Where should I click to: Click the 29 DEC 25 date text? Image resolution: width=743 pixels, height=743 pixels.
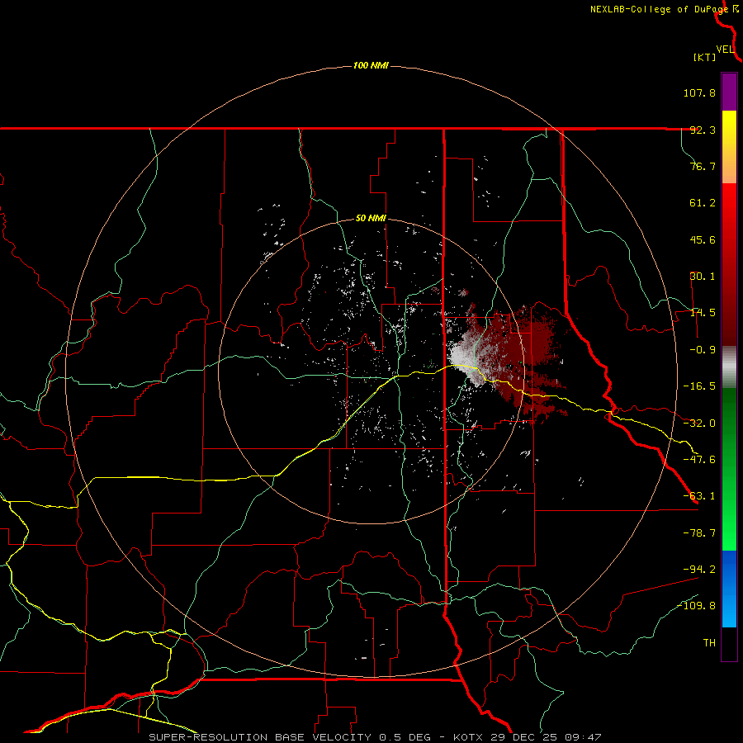coord(527,737)
